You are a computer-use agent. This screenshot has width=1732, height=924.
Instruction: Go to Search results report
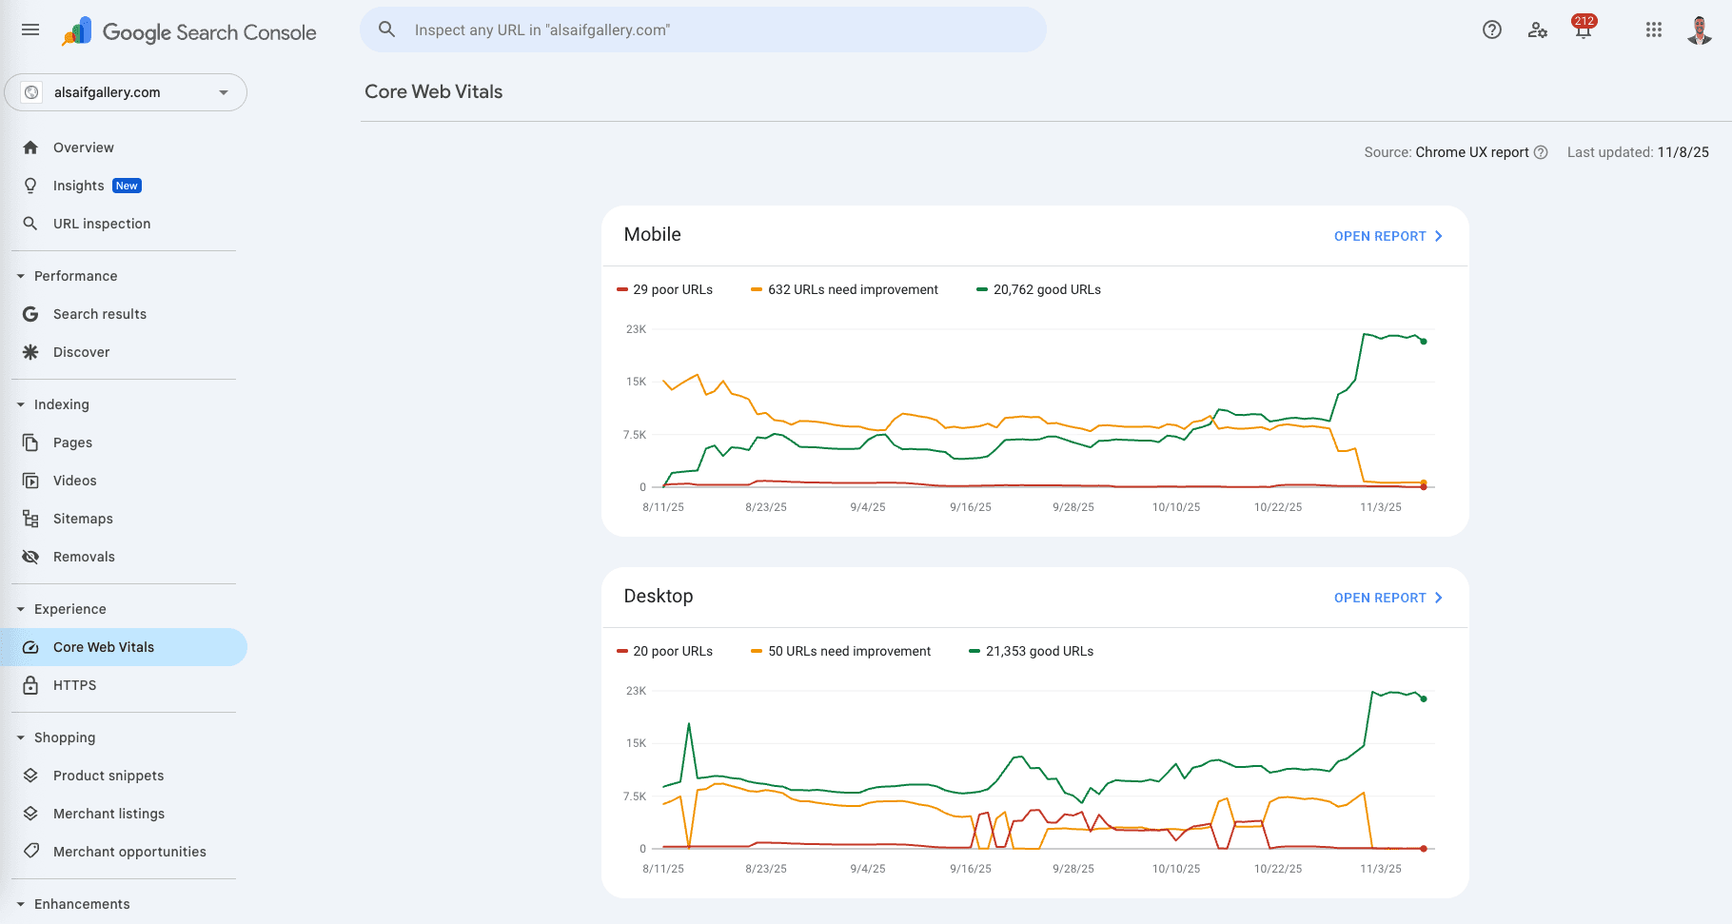coord(100,314)
